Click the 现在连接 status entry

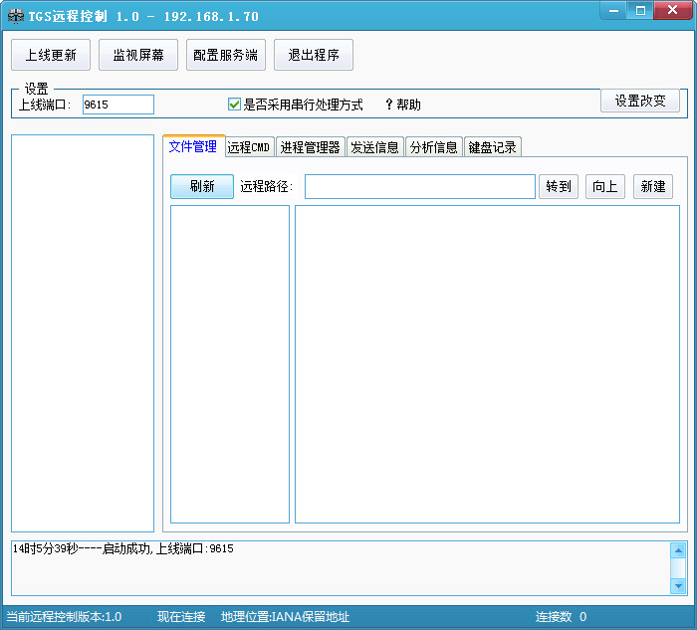tap(181, 617)
